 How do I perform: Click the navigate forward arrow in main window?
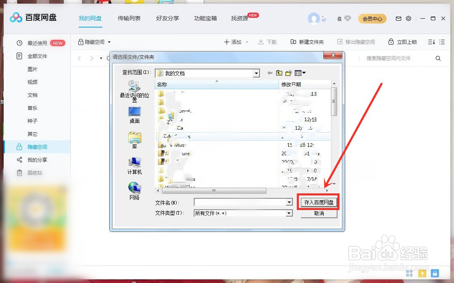pyautogui.click(x=91, y=58)
